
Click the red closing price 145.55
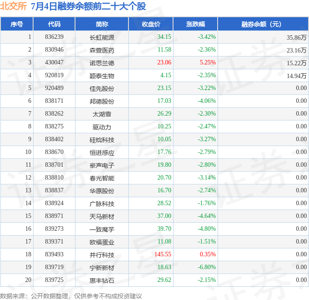click(x=163, y=255)
